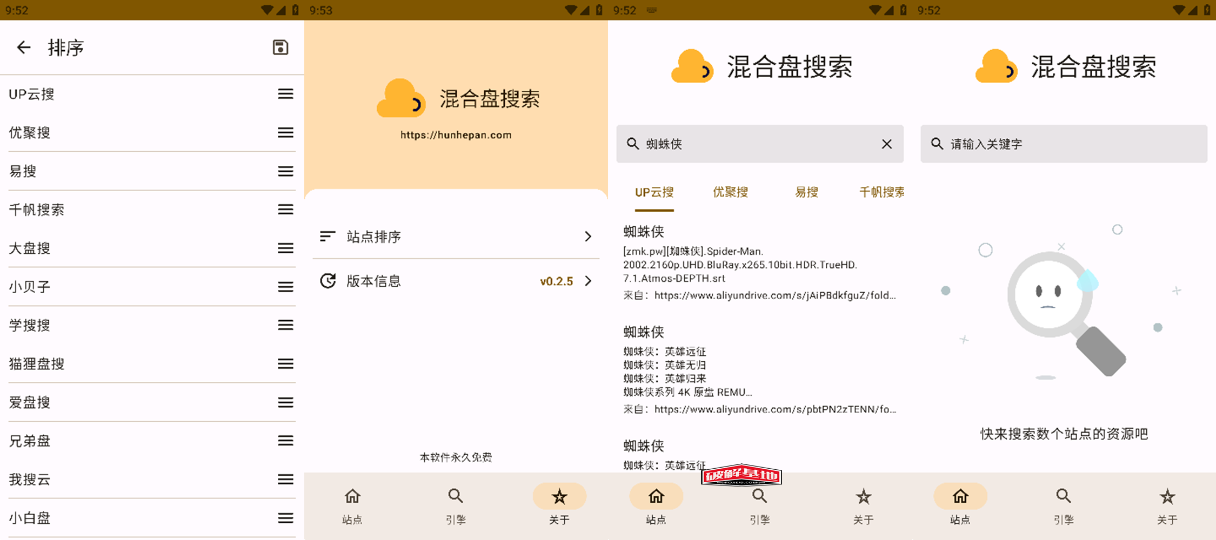
Task: Grab the drag handle for 大盘搜 row
Action: pos(285,248)
